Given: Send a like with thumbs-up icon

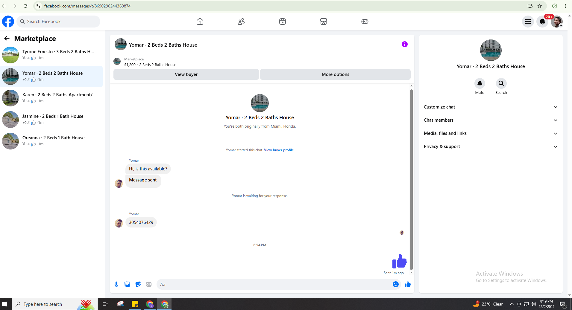Looking at the screenshot, I should point(408,284).
